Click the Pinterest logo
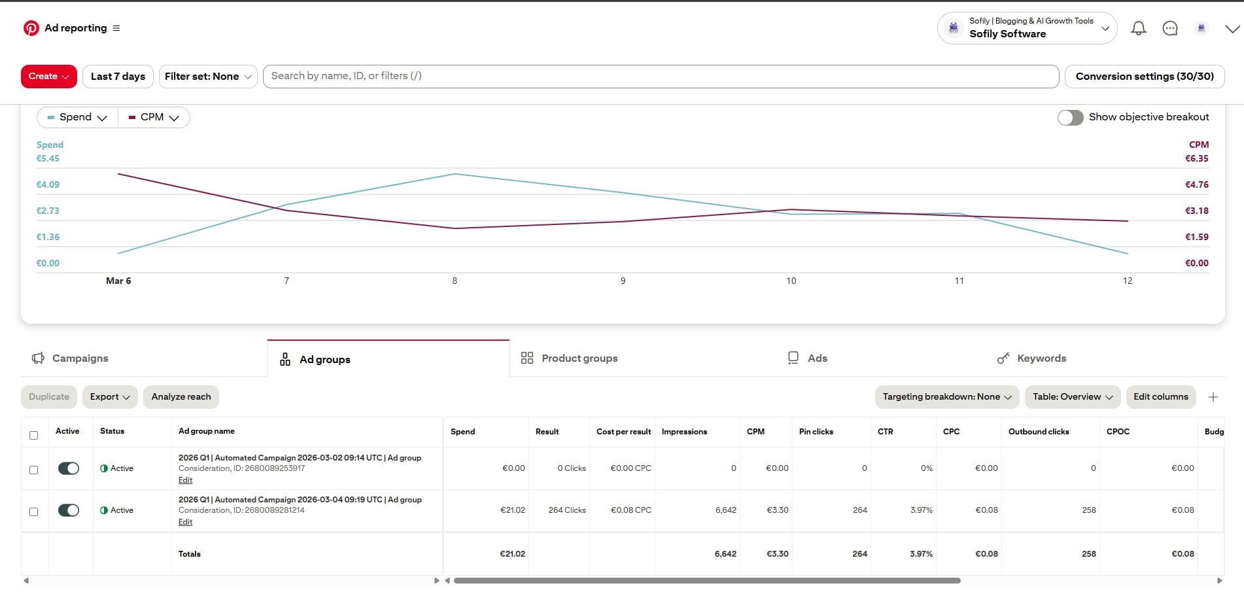Viewport: 1244px width, 594px height. coord(31,27)
